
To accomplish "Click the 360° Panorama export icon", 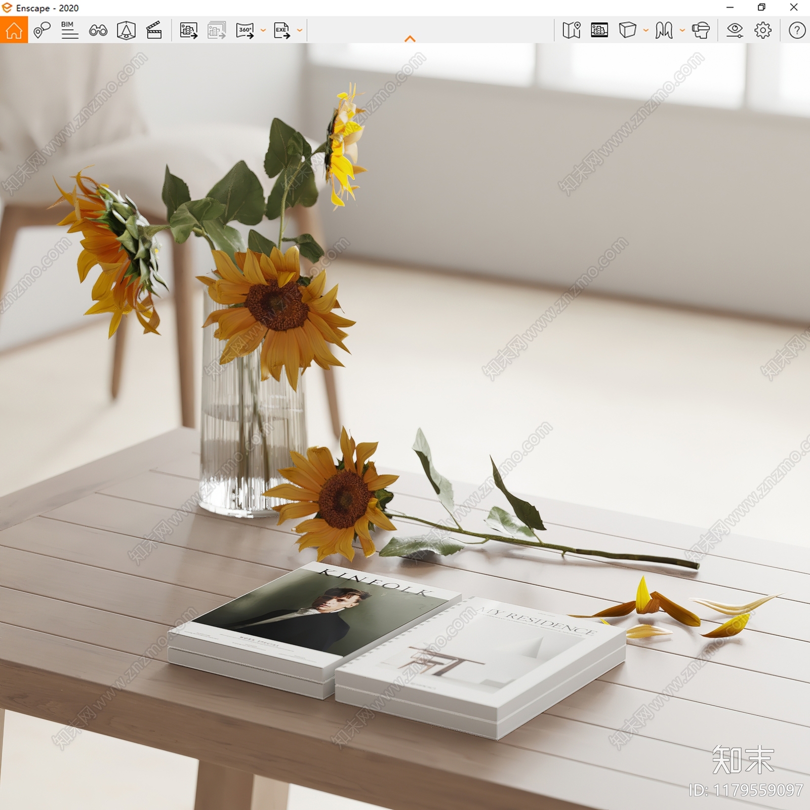I will [x=246, y=30].
